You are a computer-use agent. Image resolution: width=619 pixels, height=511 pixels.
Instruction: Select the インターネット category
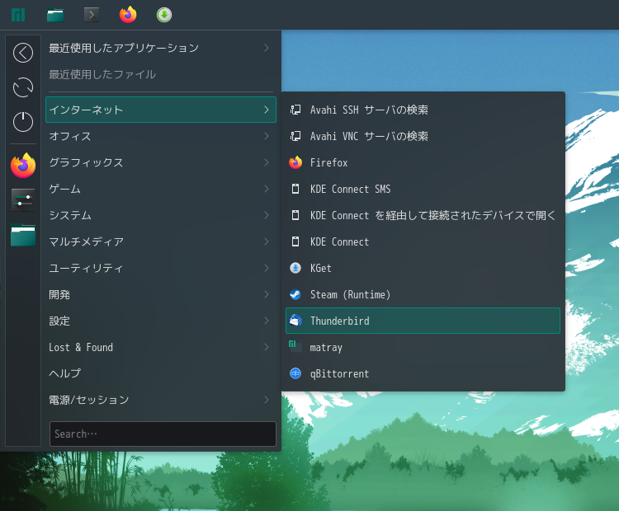point(161,110)
